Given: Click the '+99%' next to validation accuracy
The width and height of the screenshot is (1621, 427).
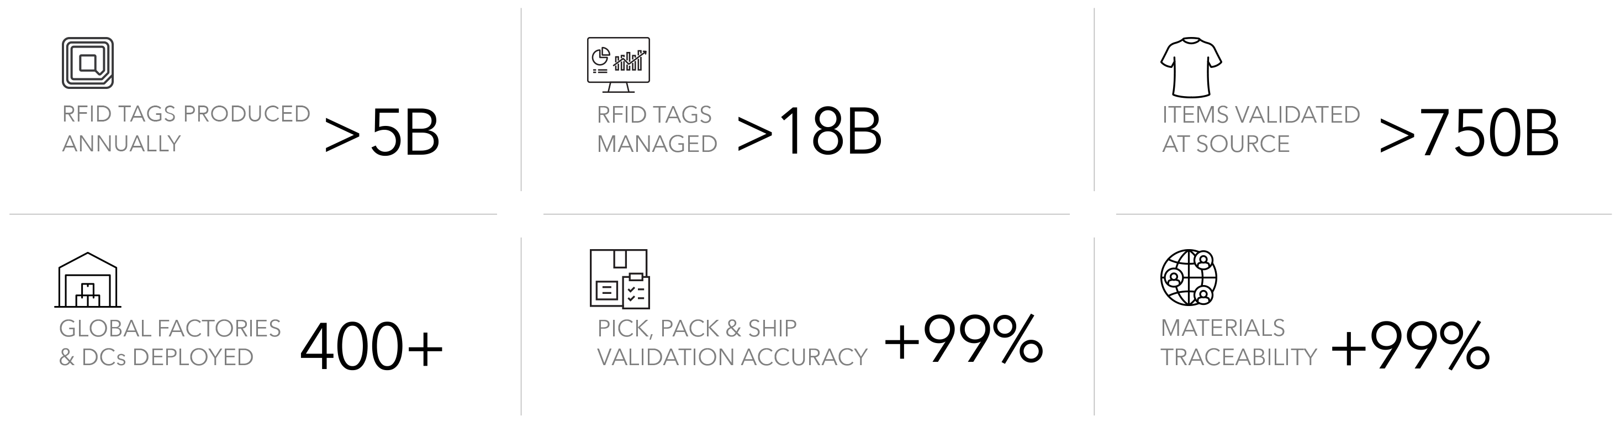Looking at the screenshot, I should pyautogui.click(x=963, y=340).
